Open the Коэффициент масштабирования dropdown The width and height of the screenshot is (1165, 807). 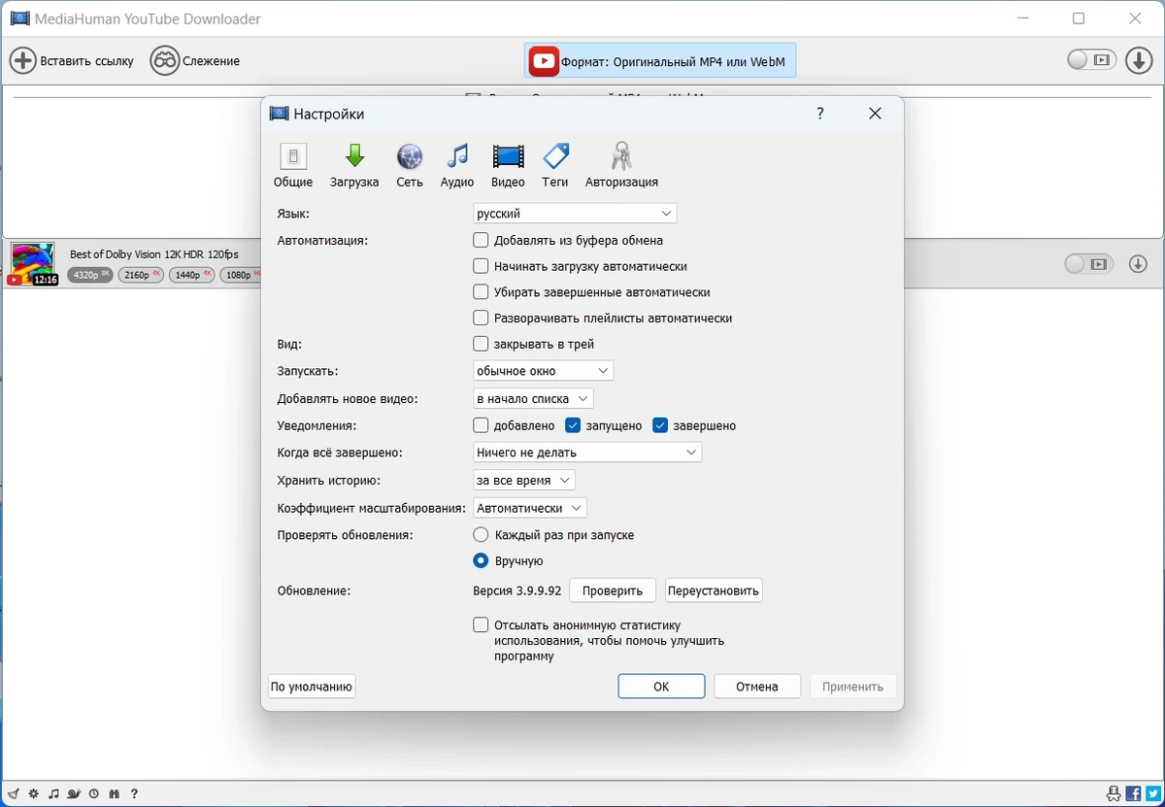point(530,508)
